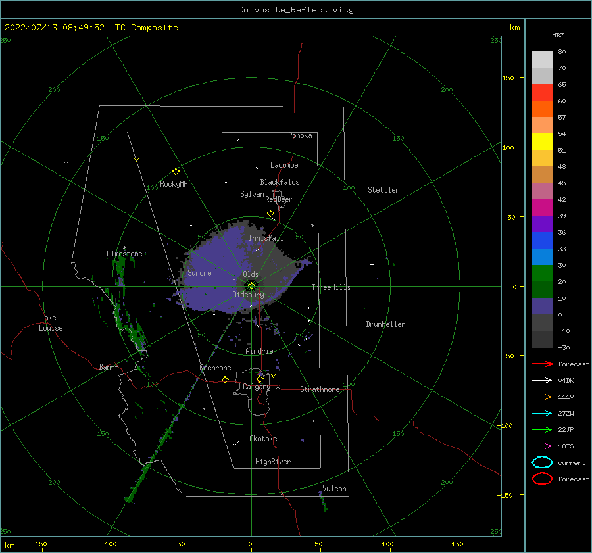Click the HighRiver city label
592x553 pixels.
[273, 462]
